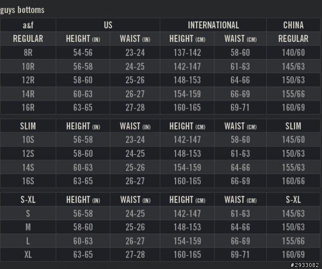The image size is (322, 269).
Task: Click the CHINA column header
Action: (293, 25)
